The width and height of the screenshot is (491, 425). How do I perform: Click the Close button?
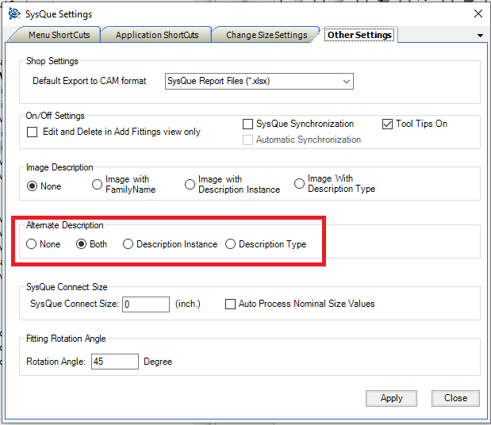455,398
